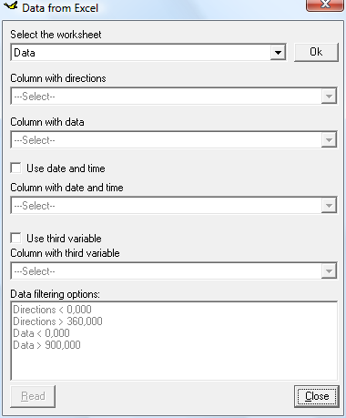Select the Directions > 360,000 filter entry
This screenshot has height=418, width=346.
[x=57, y=321]
